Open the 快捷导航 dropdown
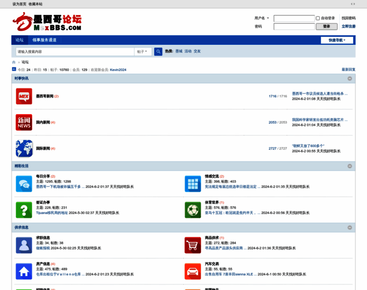 [337, 40]
